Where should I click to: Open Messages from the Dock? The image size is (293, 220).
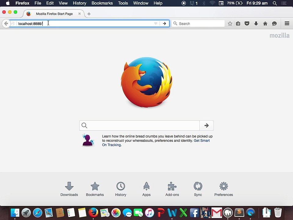point(127,213)
